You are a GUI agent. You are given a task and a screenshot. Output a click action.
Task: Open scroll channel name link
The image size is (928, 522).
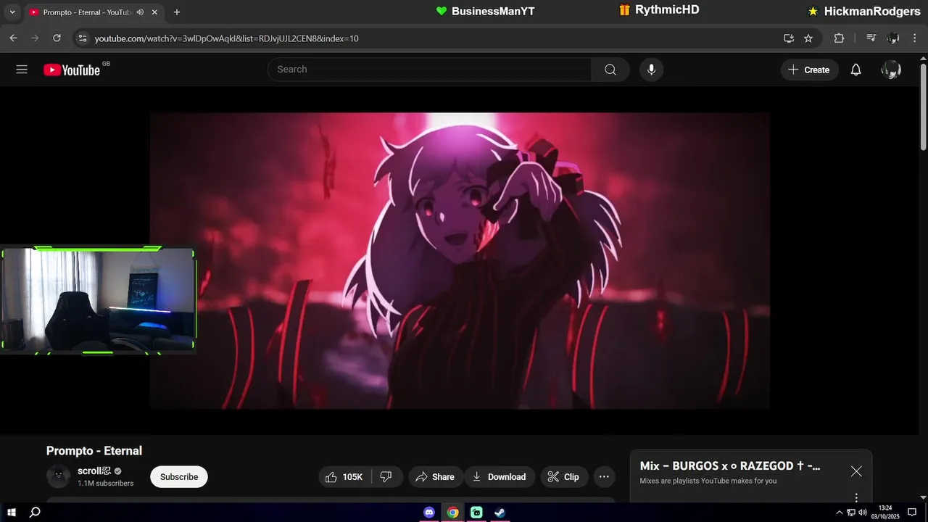coord(94,471)
